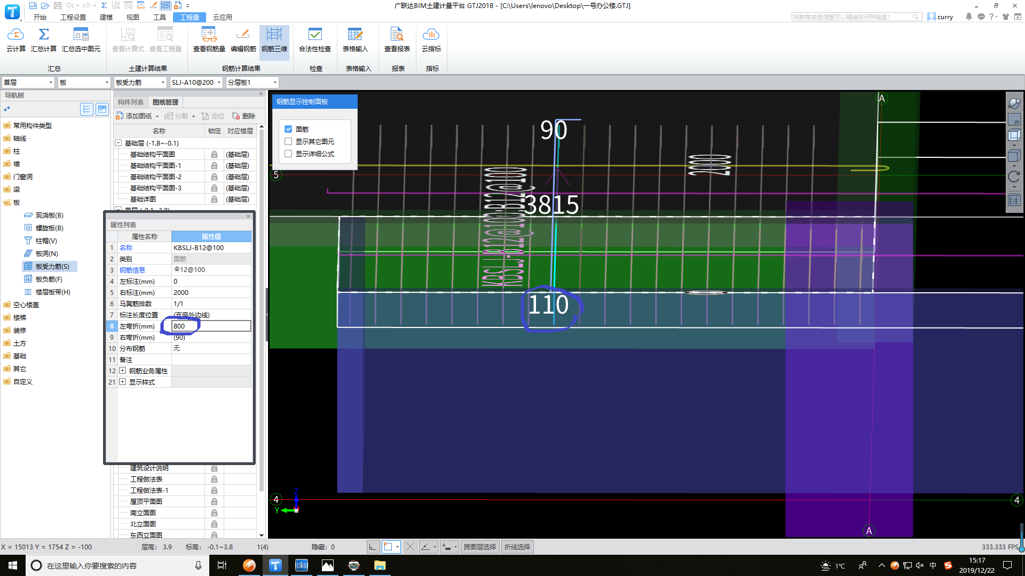Open 查看钢筋量 rebar quantity view
Viewport: 1025px width, 576px height.
pyautogui.click(x=209, y=40)
